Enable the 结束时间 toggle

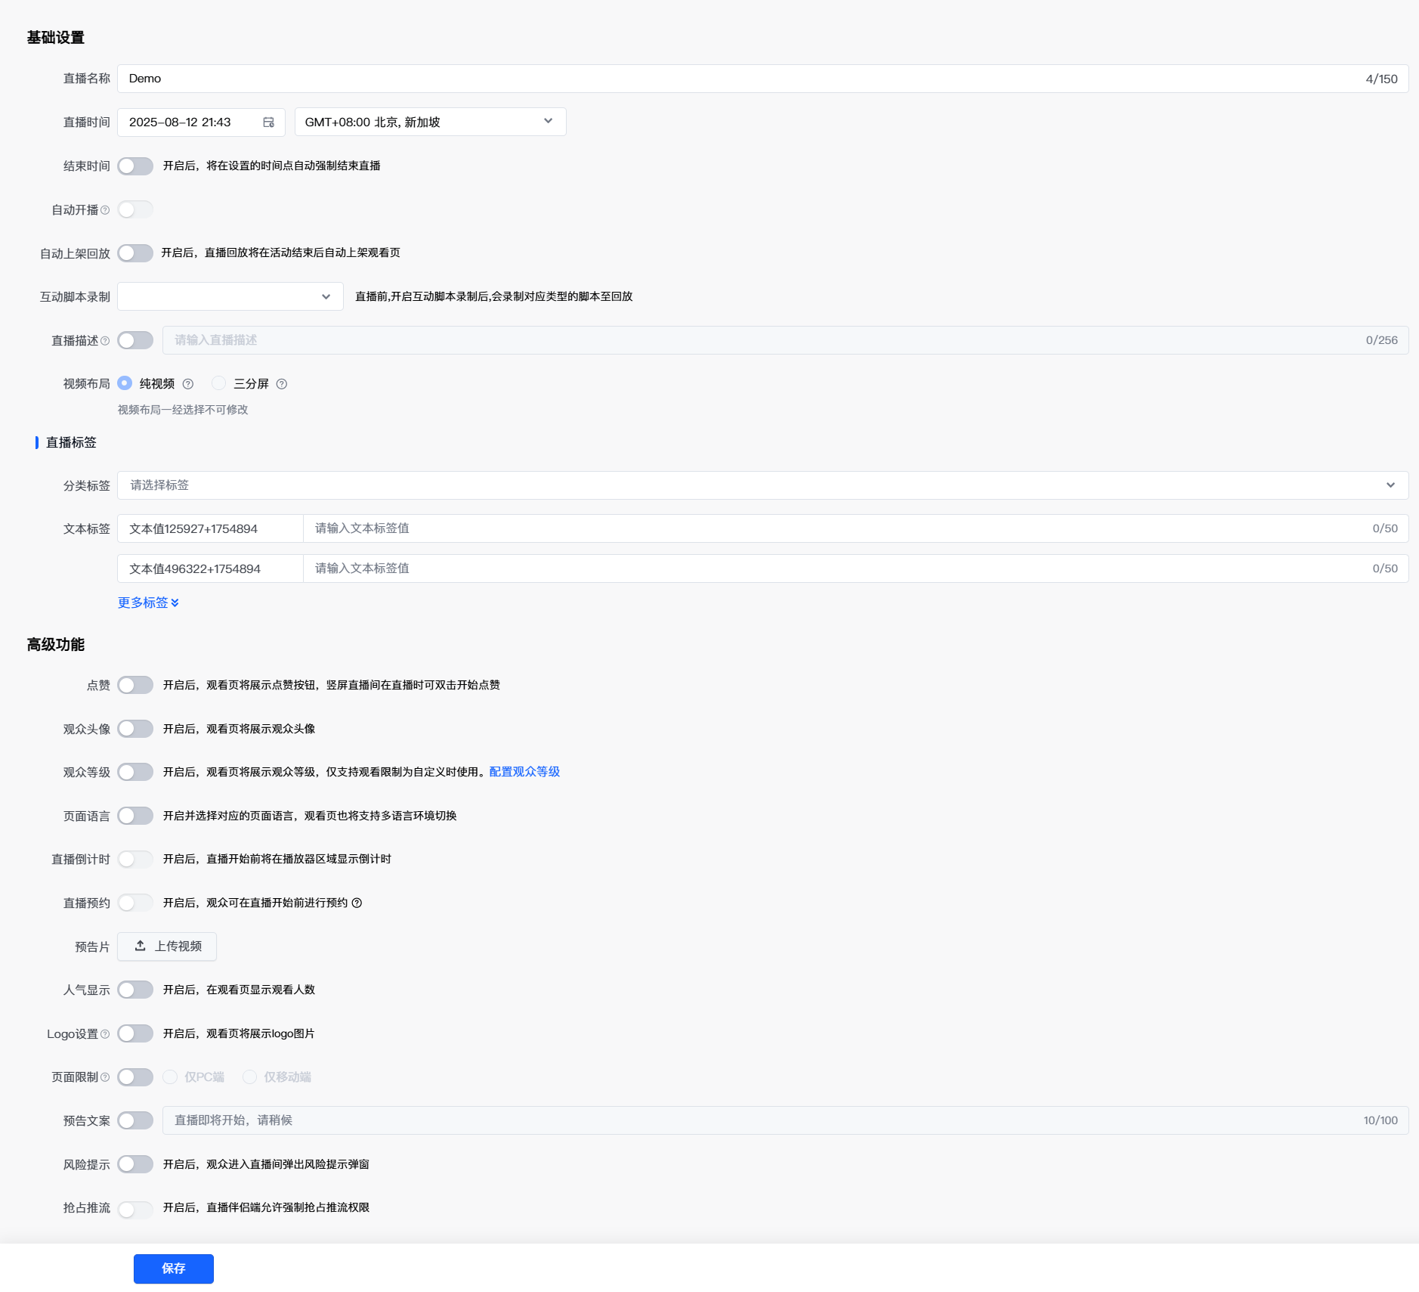(x=135, y=166)
